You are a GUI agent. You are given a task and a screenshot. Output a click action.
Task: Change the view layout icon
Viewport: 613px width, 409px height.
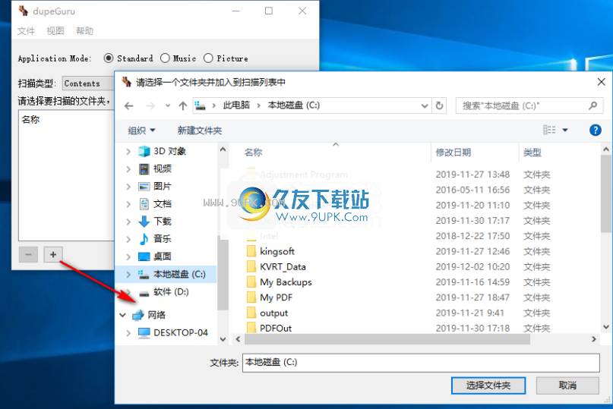click(x=549, y=130)
